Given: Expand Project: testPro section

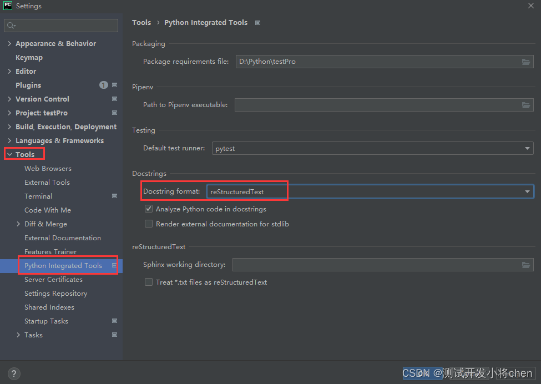Looking at the screenshot, I should pyautogui.click(x=9, y=113).
